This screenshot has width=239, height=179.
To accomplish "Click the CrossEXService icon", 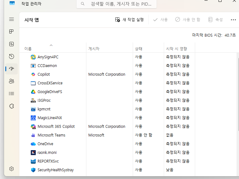I will 33,83.
